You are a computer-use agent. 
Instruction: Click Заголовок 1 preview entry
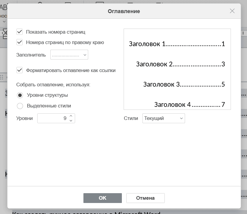pos(177,44)
